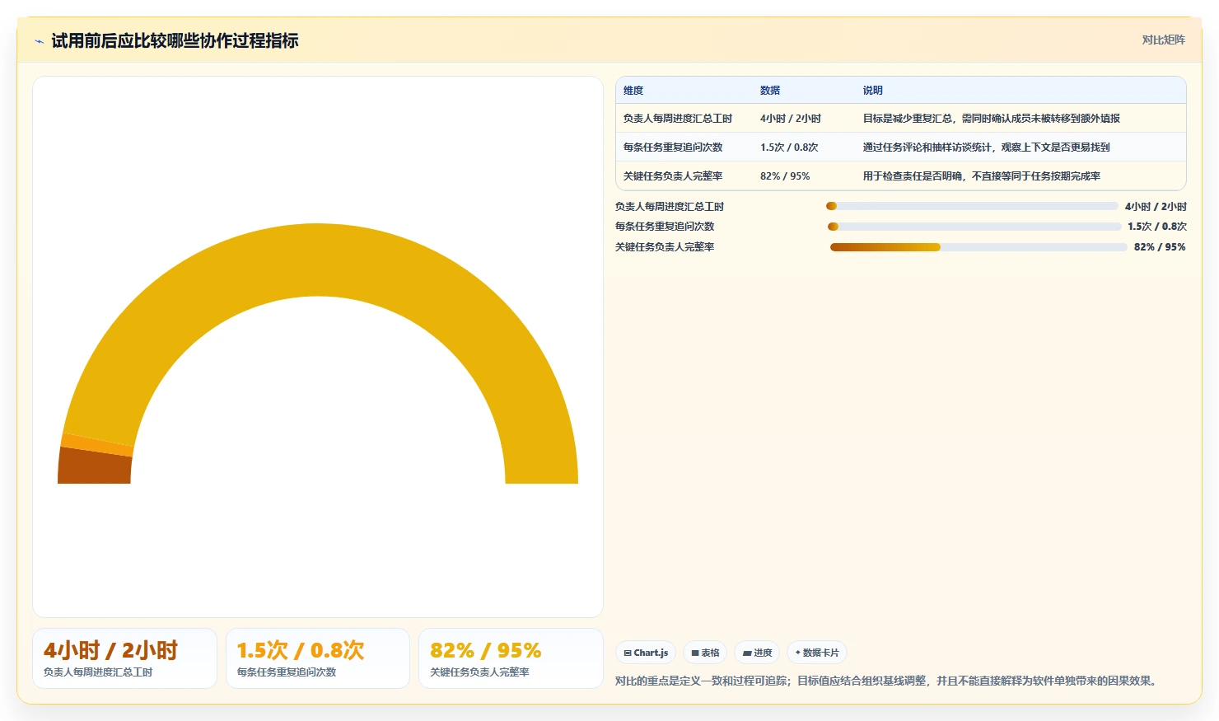The height and width of the screenshot is (721, 1219).
Task: Select the 4小时 / 2小时 data card
Action: 124,658
